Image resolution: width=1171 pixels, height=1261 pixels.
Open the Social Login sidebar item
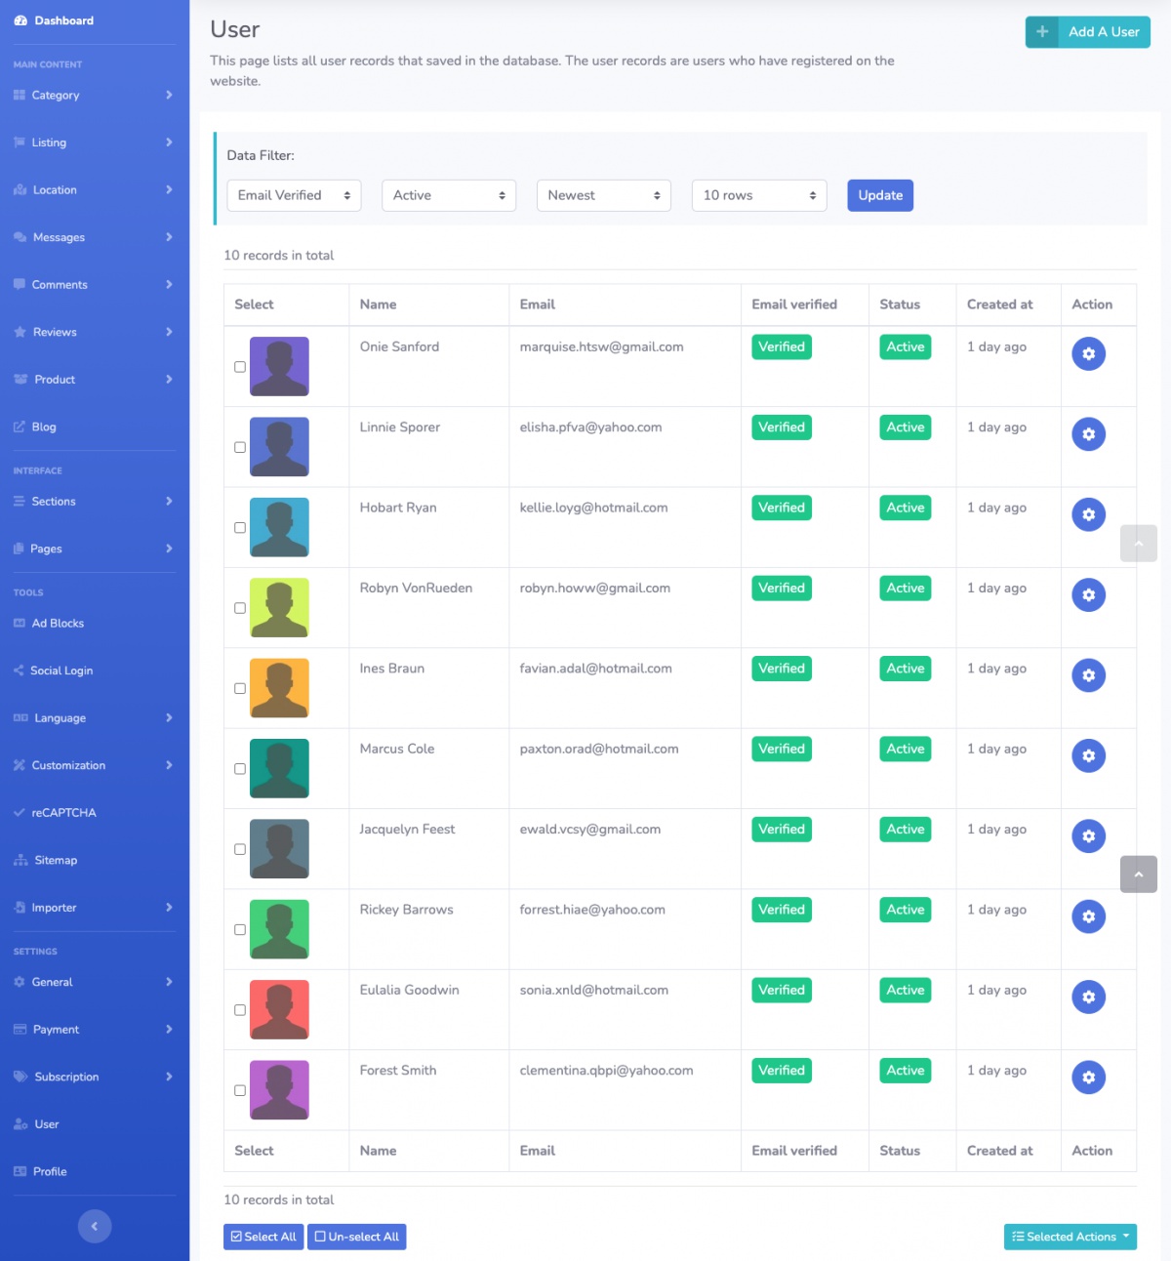61,671
